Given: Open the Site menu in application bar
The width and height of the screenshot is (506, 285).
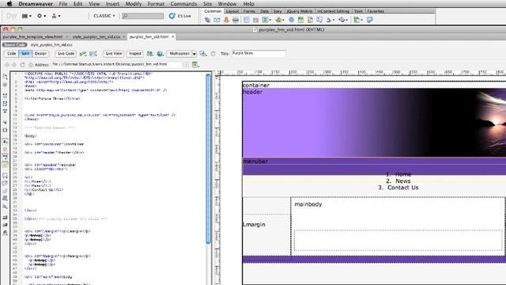Looking at the screenshot, I should tap(56, 16).
